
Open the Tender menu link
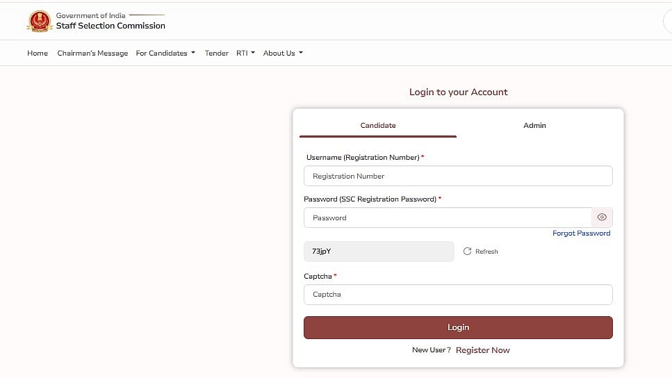[x=216, y=54]
